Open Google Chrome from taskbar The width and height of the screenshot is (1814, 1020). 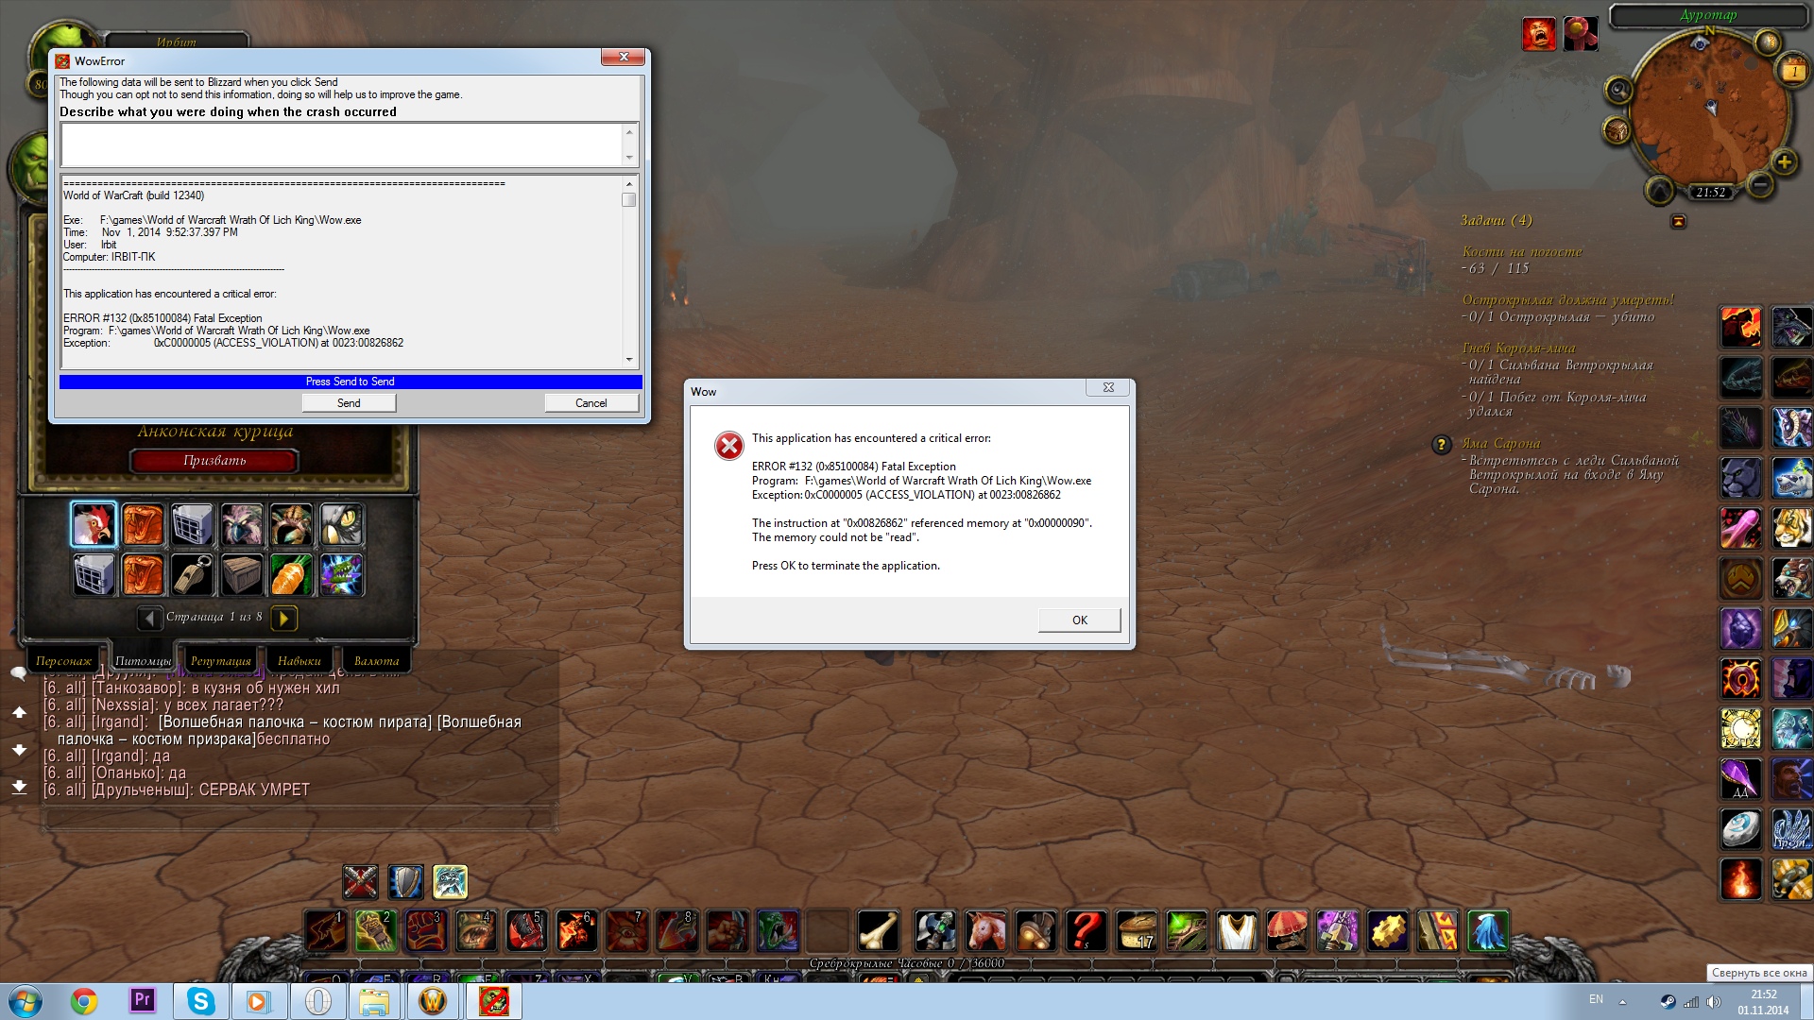tap(84, 1001)
